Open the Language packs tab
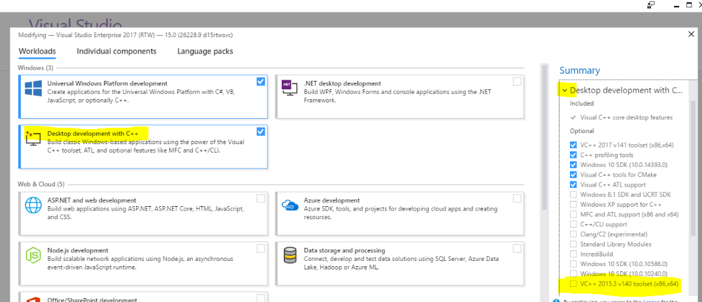This screenshot has height=302, width=702. coord(205,52)
